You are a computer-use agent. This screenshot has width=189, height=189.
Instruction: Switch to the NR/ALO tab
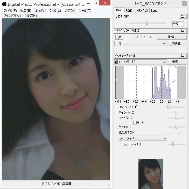142,11
